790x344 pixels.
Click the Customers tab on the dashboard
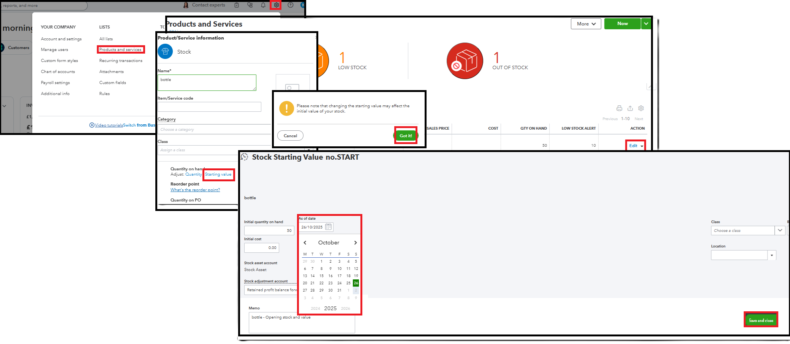coord(18,48)
